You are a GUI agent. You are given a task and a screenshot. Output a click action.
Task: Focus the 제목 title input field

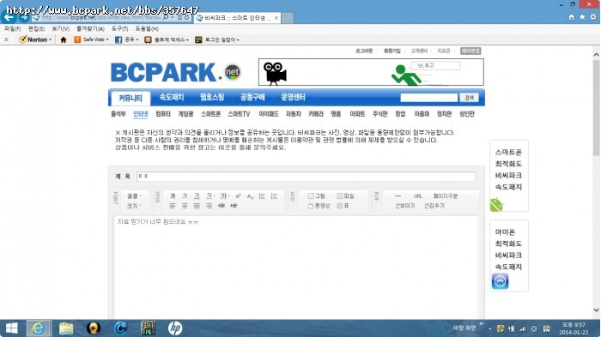(x=306, y=176)
